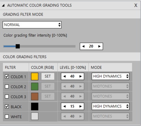Uncheck the COLOR 1 filter checkbox
Viewport: 141px width, 126px height.
(x=7, y=77)
